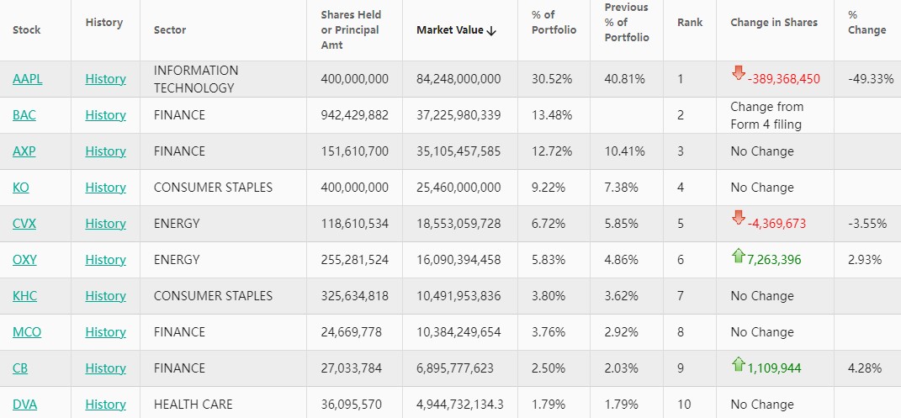
Task: Click the sort arrow beside Market Value
Action: pyautogui.click(x=492, y=30)
